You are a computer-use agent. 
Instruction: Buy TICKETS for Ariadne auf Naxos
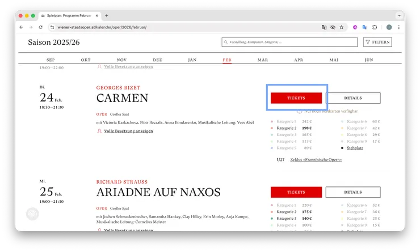(x=296, y=192)
